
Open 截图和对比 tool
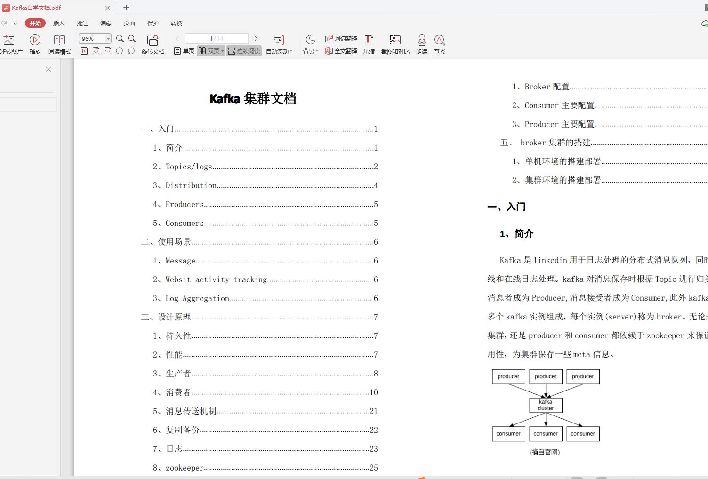coord(395,45)
